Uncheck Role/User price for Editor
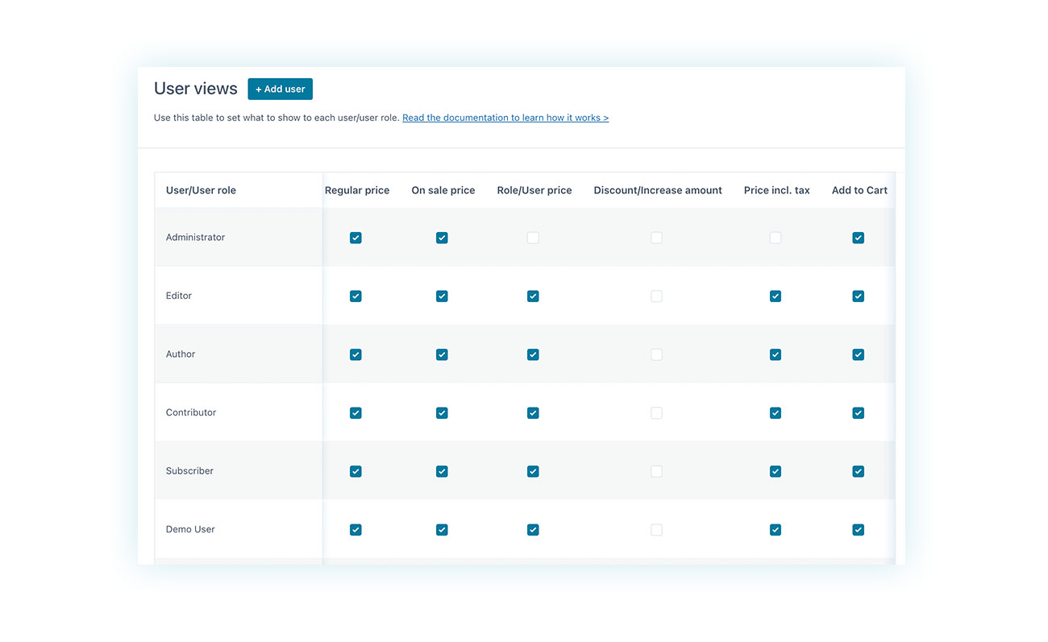The height and width of the screenshot is (642, 1048). click(x=533, y=296)
